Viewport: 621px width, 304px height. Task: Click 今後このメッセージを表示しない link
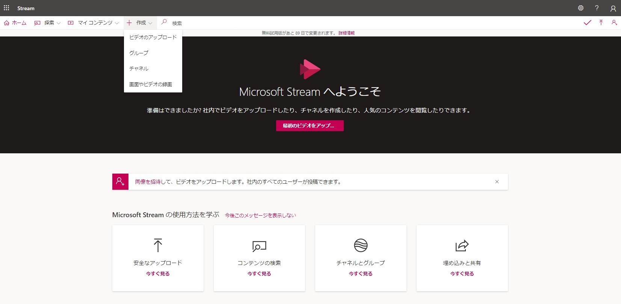260,215
